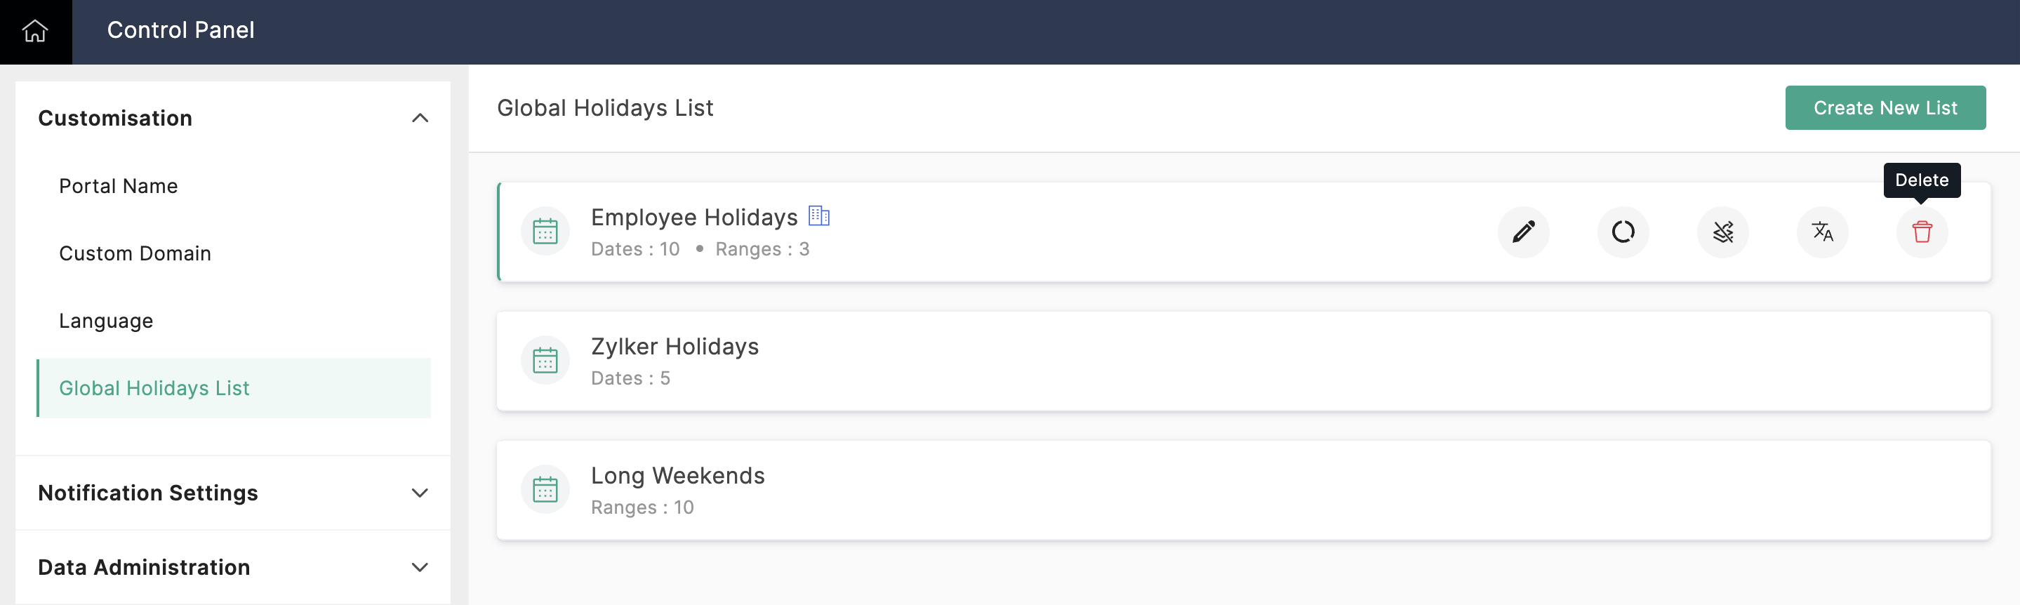This screenshot has width=2020, height=605.
Task: Go to Custom Domain settings
Action: [135, 253]
